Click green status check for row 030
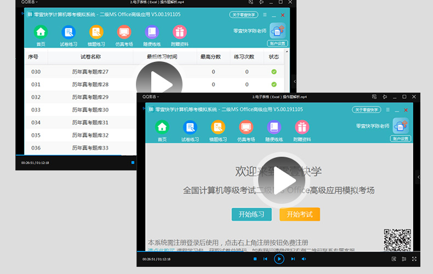433x274 pixels. click(274, 72)
